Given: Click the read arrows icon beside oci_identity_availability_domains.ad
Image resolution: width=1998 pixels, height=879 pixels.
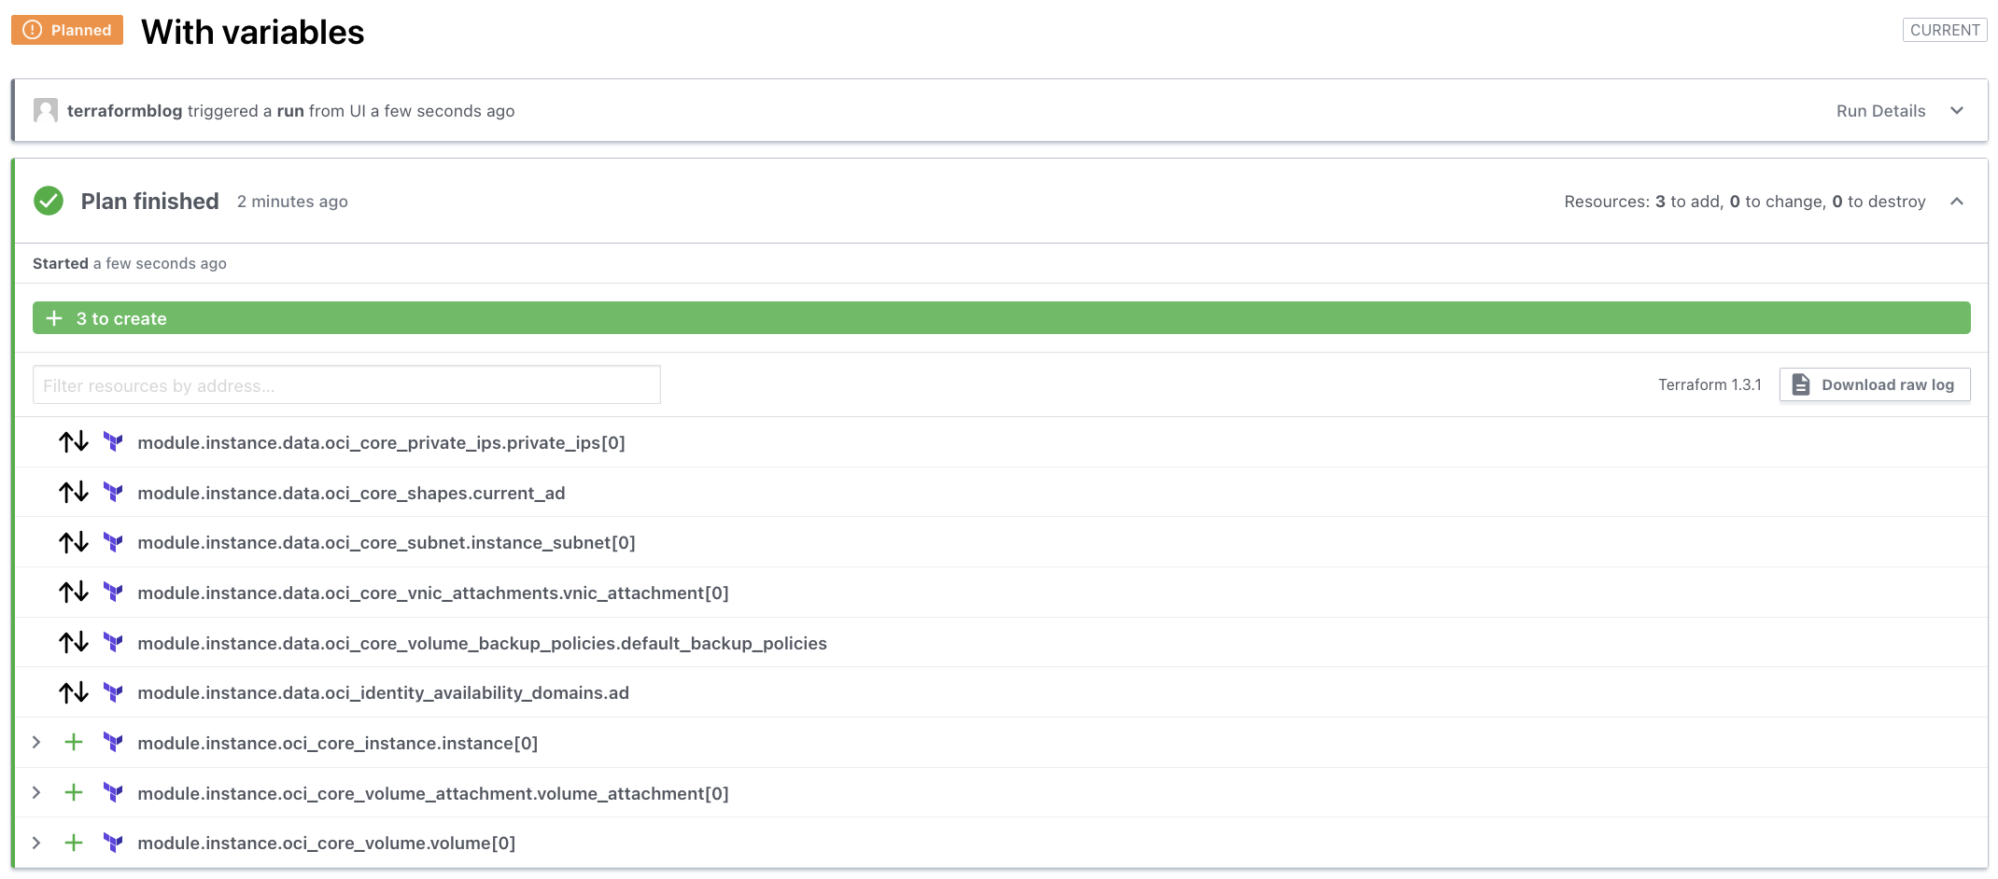Looking at the screenshot, I should tap(74, 692).
